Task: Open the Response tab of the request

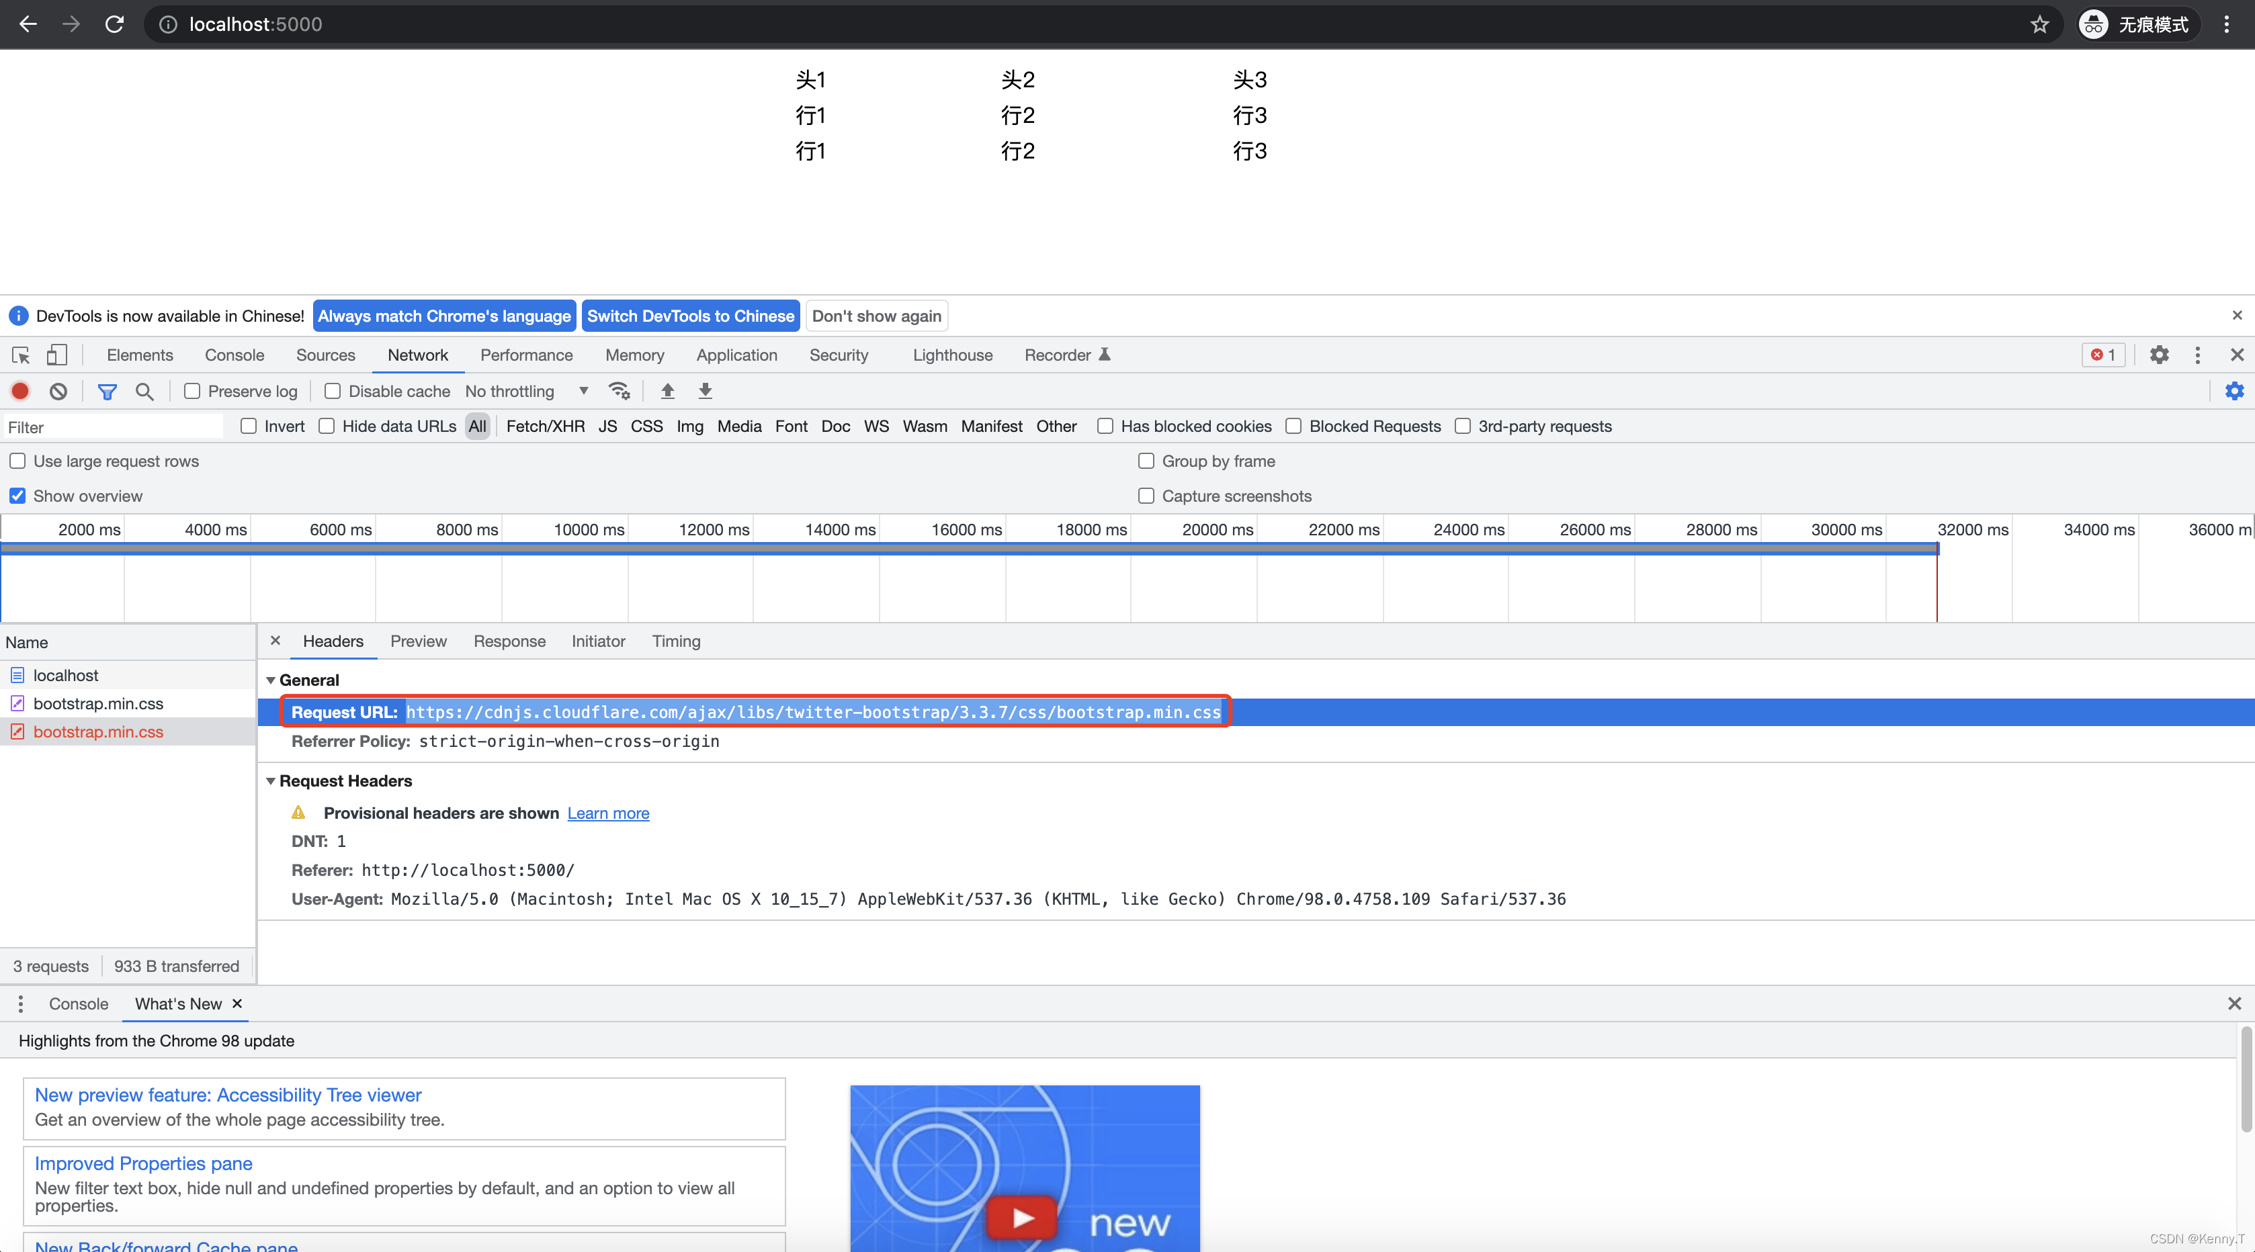Action: (509, 641)
